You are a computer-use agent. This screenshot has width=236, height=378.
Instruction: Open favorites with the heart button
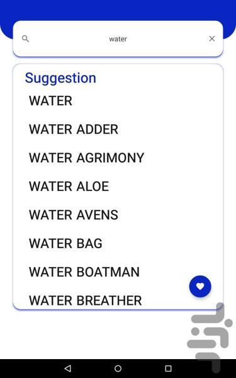coord(200,287)
